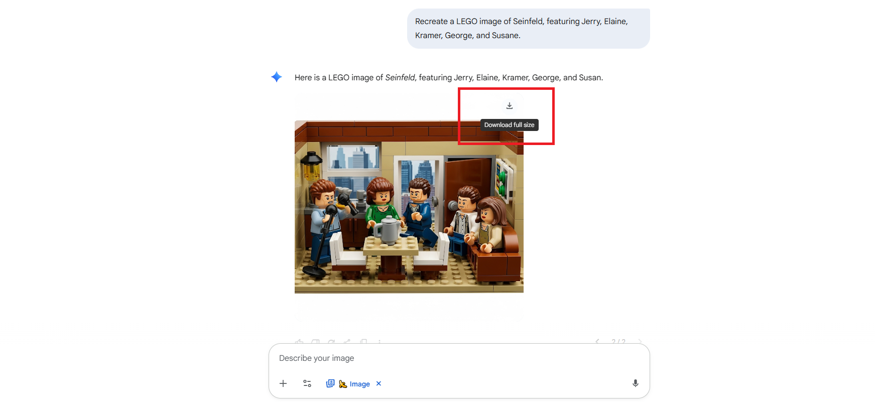Remove the Image tool with its X
The height and width of the screenshot is (402, 875).
point(379,383)
